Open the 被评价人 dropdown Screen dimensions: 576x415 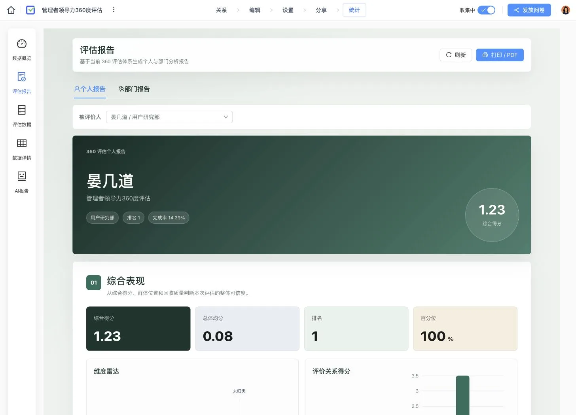click(x=169, y=117)
